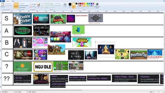Image resolution: width=165 pixels, height=93 pixels.
Task: Select the Magnifier tool
Action: pos(35,7)
